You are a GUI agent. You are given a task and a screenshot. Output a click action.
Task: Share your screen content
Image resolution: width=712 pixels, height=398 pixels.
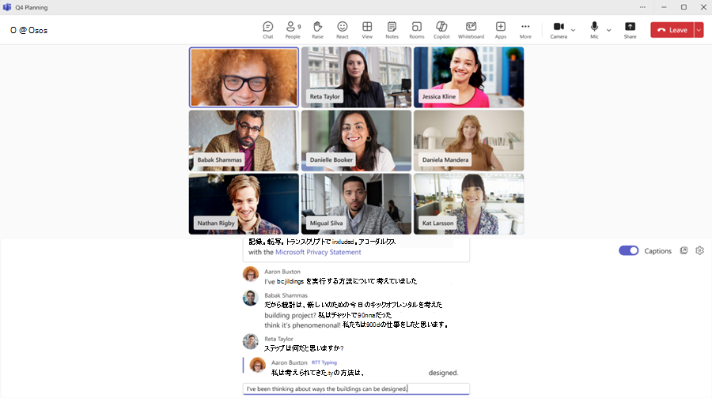pos(630,30)
